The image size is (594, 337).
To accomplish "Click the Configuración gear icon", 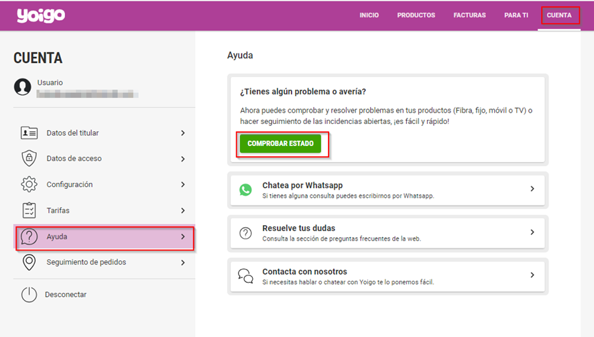I will tap(29, 184).
